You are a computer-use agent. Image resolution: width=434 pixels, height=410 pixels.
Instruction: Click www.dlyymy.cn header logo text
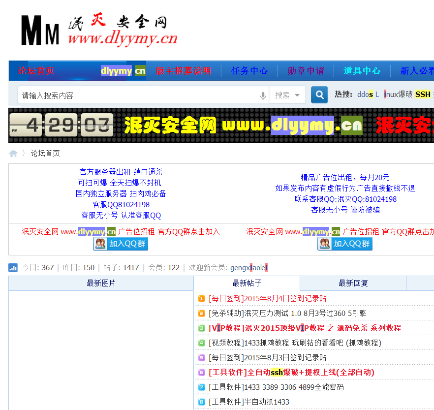(123, 39)
